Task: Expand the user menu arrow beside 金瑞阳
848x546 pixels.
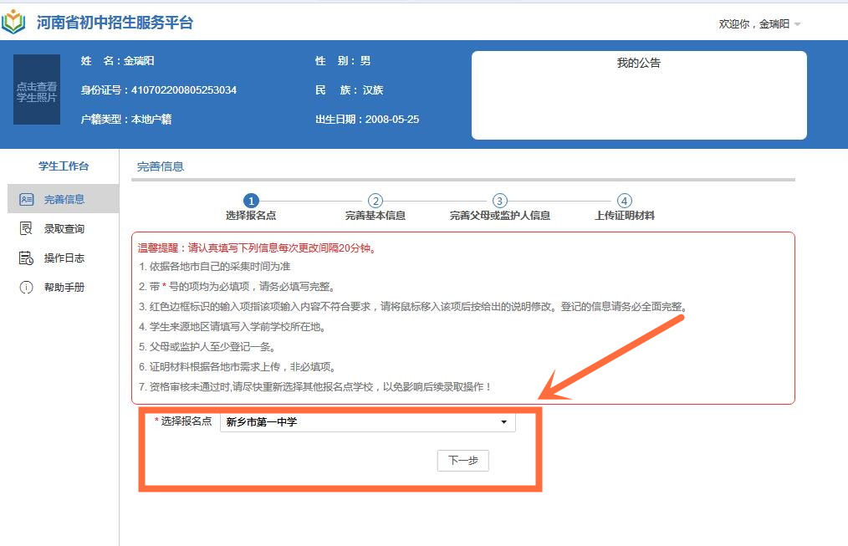Action: click(797, 24)
